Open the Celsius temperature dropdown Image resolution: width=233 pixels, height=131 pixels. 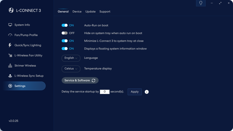click(x=71, y=69)
